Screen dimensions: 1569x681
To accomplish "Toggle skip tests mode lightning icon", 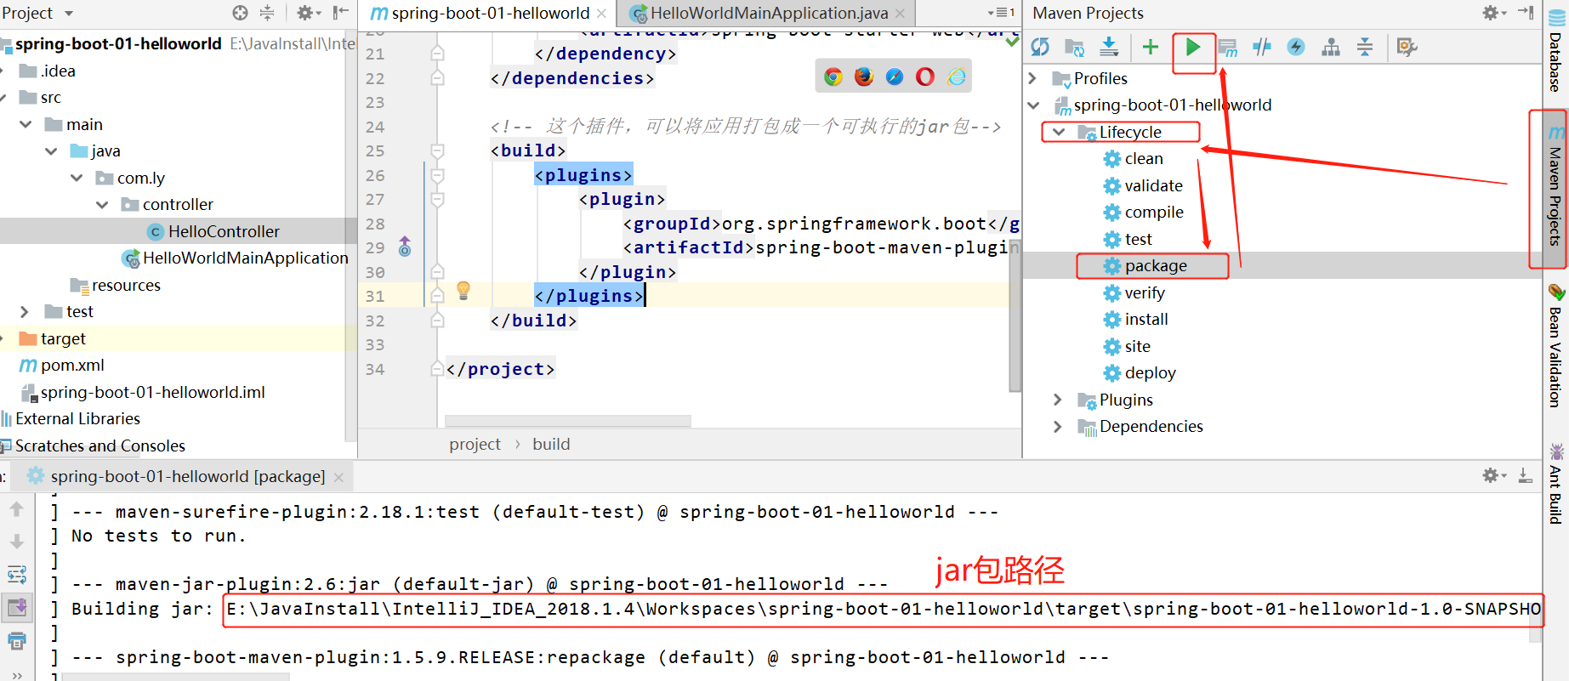I will [1296, 48].
